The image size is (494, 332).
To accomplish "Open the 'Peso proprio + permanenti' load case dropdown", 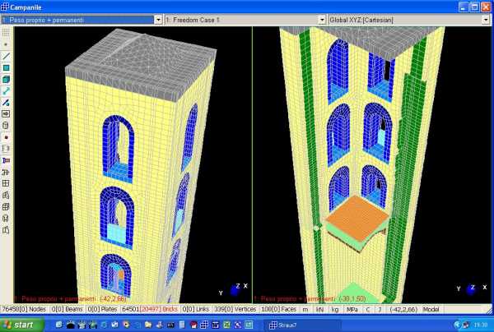I will (157, 18).
